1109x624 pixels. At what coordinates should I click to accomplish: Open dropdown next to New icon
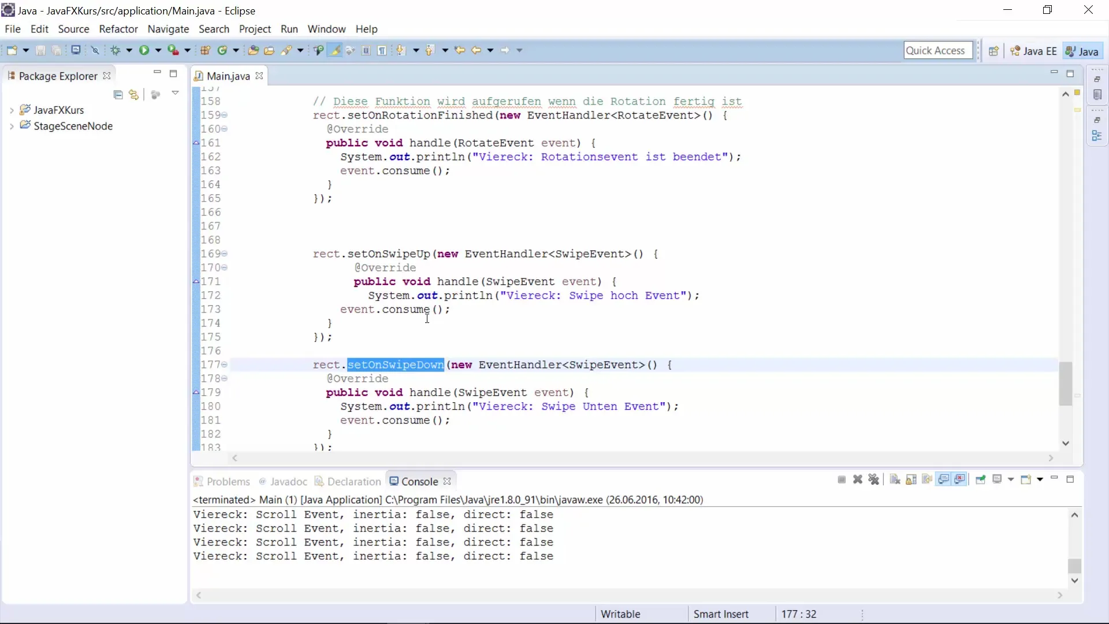coord(26,50)
